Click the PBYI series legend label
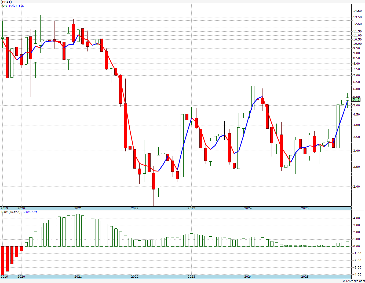The width and height of the screenshot is (365, 283). pos(4,6)
